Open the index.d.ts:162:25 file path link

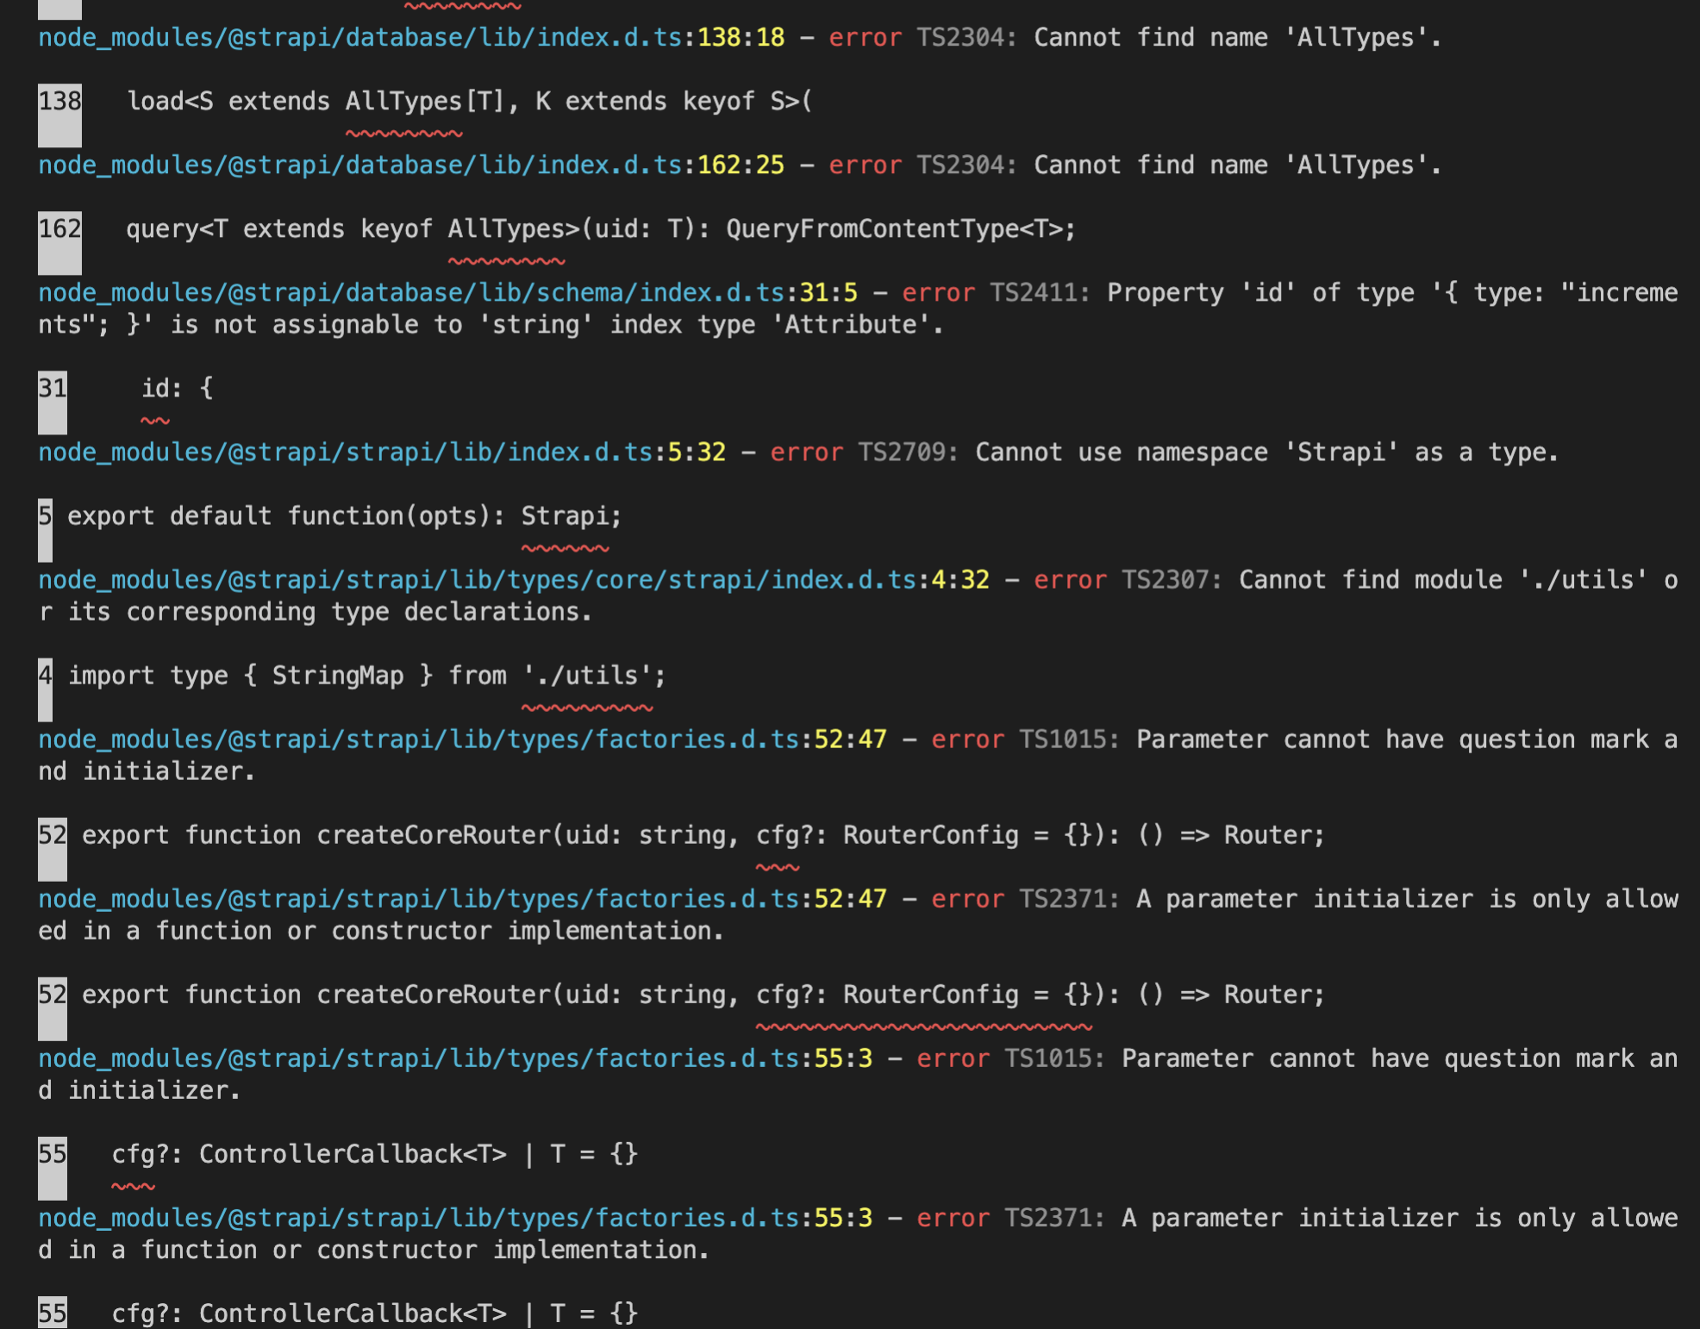412,165
